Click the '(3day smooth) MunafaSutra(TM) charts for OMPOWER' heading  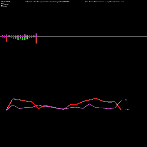[47, 2]
